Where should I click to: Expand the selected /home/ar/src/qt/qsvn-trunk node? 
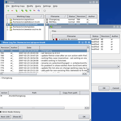(x=8, y=25)
